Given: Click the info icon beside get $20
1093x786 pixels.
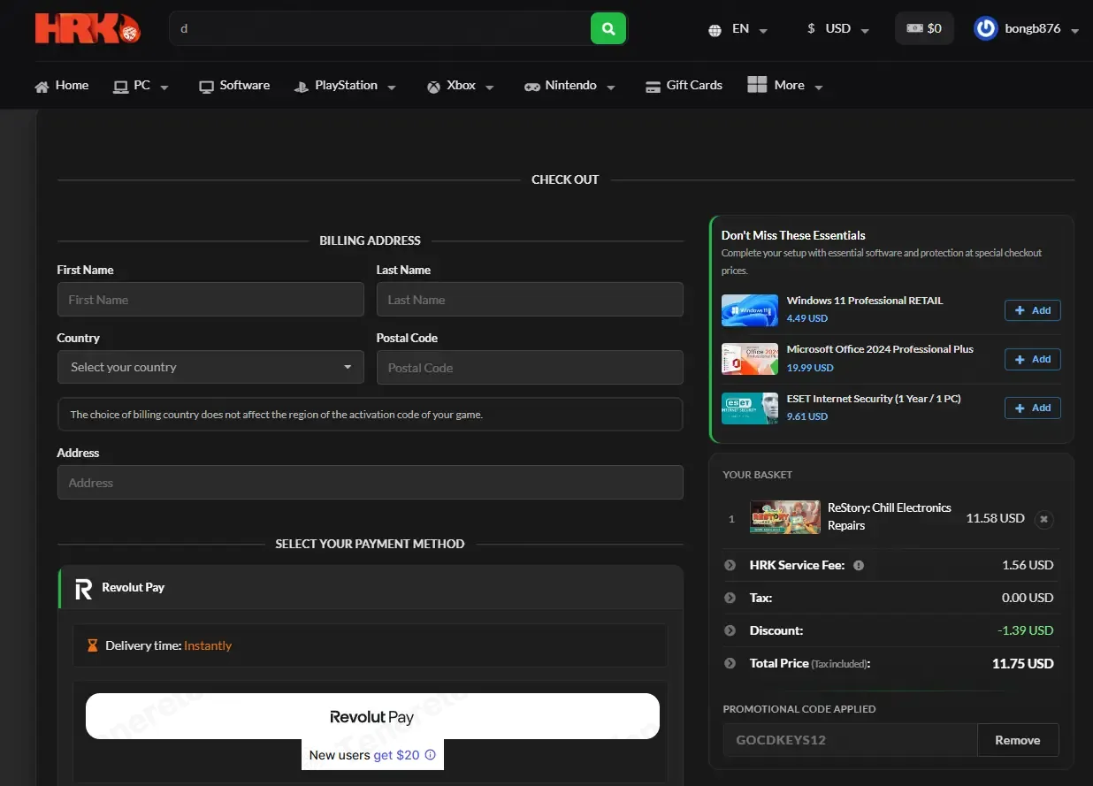Looking at the screenshot, I should tap(431, 755).
